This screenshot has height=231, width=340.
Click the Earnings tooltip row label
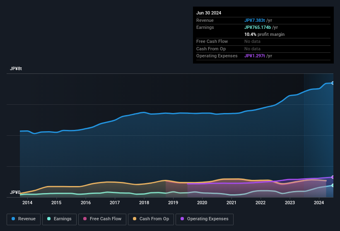[205, 27]
